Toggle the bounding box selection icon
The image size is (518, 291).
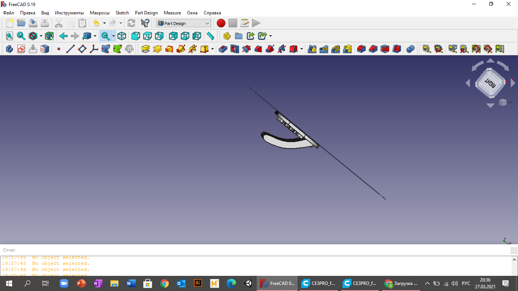tap(49, 36)
